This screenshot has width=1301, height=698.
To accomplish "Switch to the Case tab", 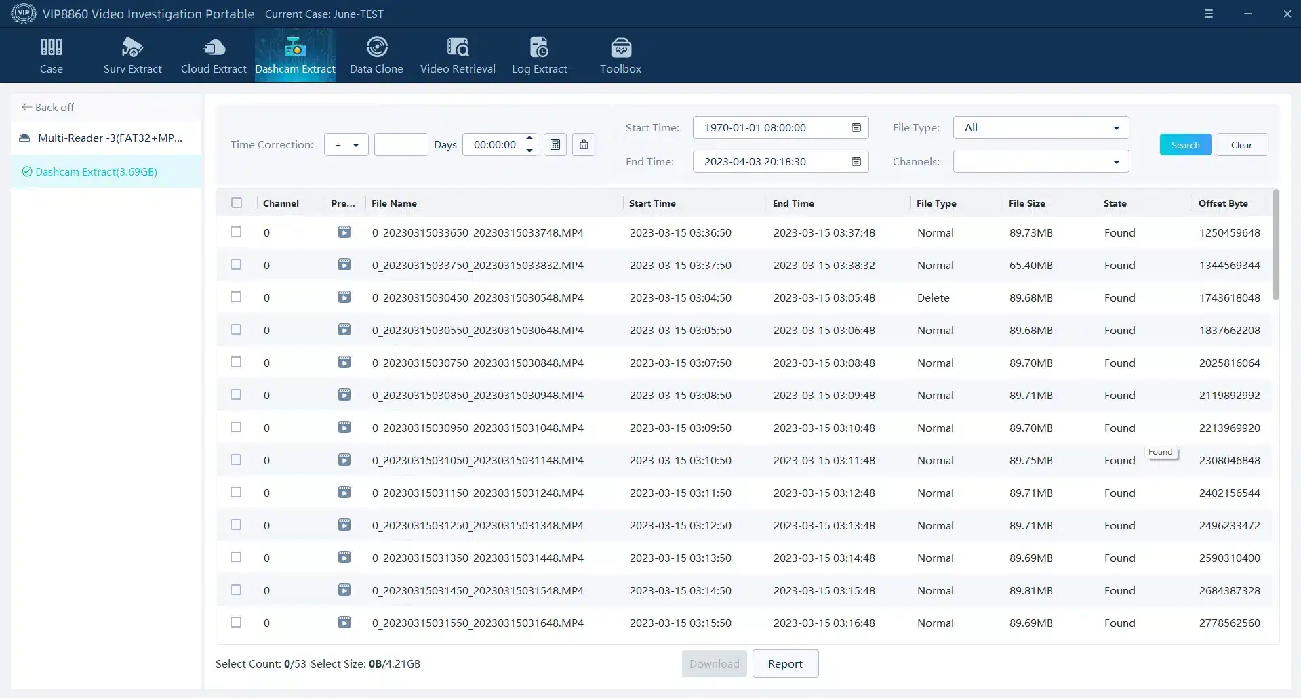I will click(51, 55).
